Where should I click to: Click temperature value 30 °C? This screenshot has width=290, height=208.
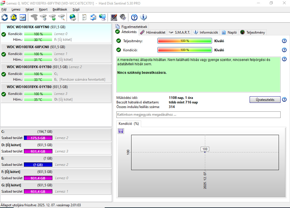(38, 40)
